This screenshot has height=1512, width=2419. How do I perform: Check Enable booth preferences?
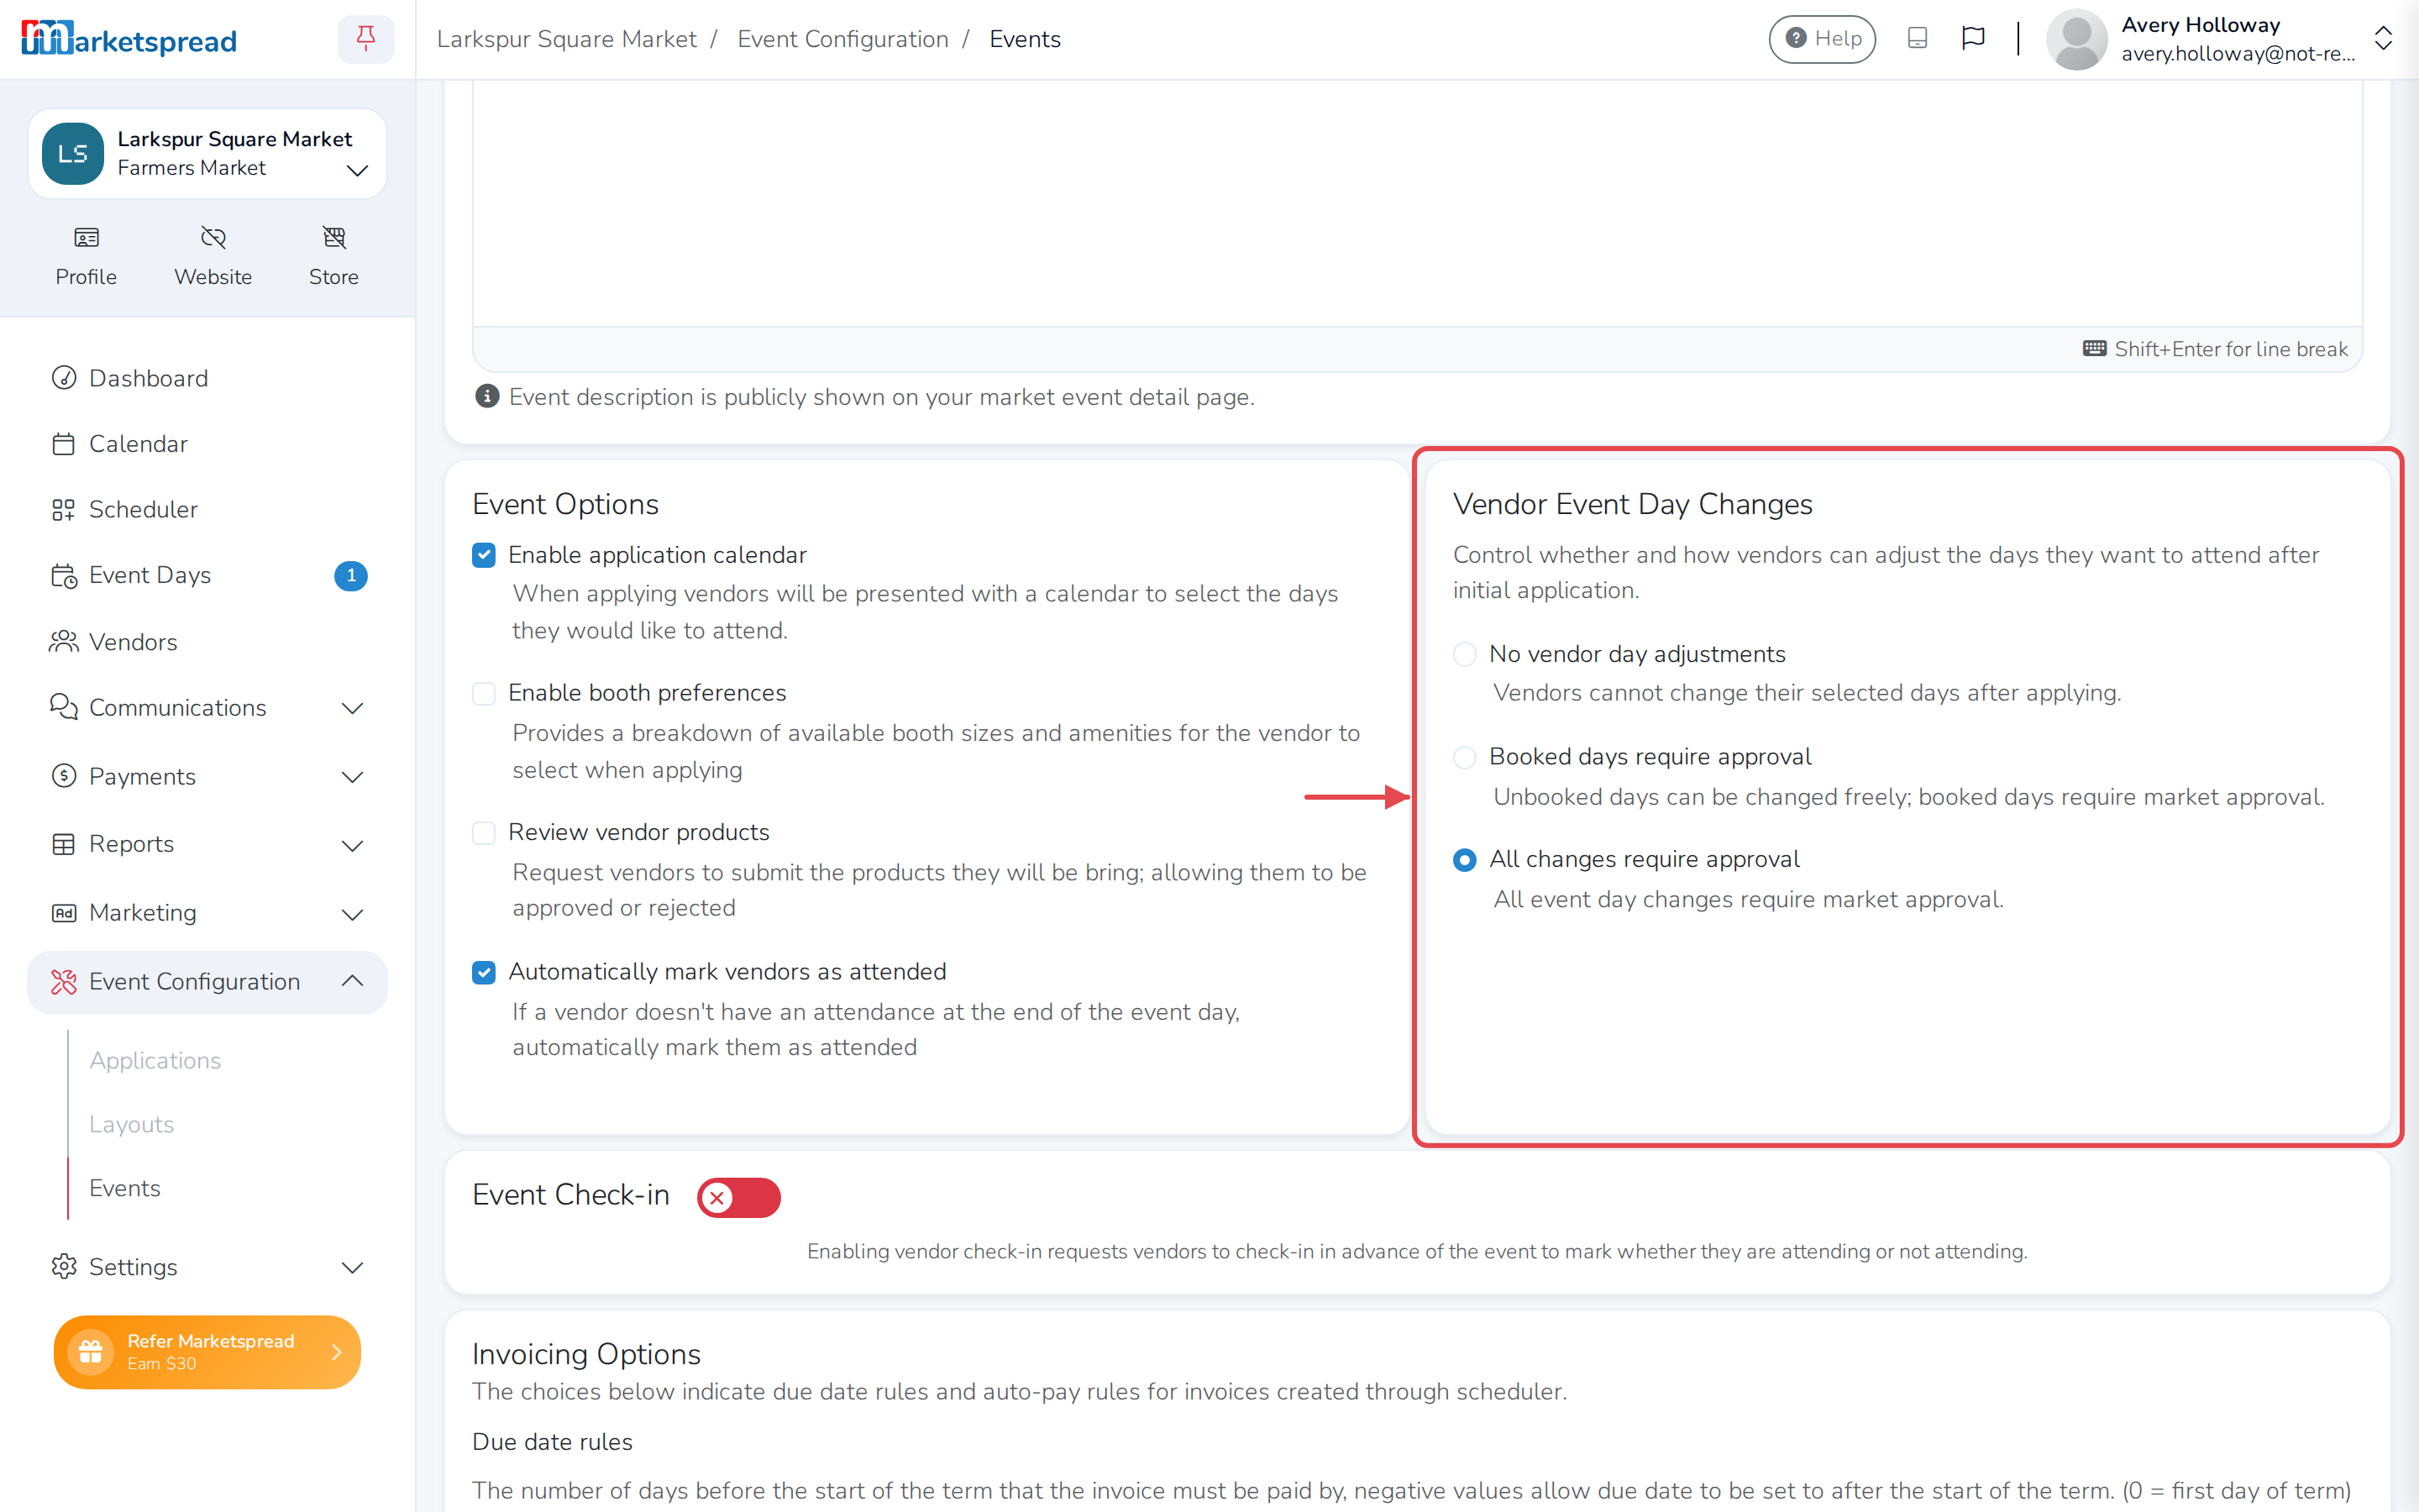click(484, 693)
